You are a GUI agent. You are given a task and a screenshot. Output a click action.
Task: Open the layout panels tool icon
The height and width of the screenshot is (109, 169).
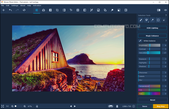click(x=126, y=10)
